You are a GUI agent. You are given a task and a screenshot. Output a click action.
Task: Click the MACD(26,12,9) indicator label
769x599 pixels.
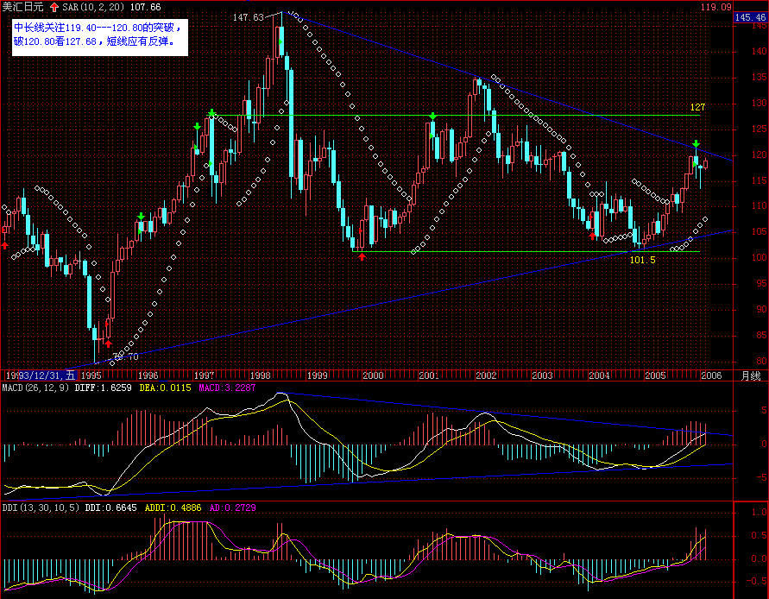(36, 388)
